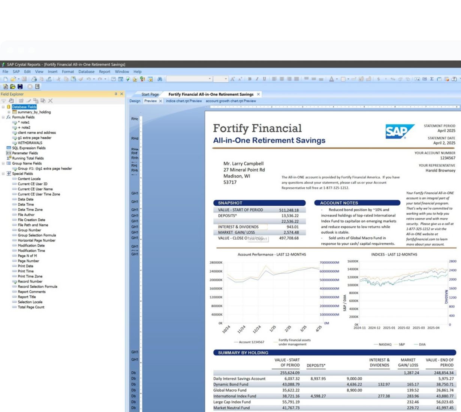Toggle Italic formatting
461x412 pixels.
click(x=257, y=79)
